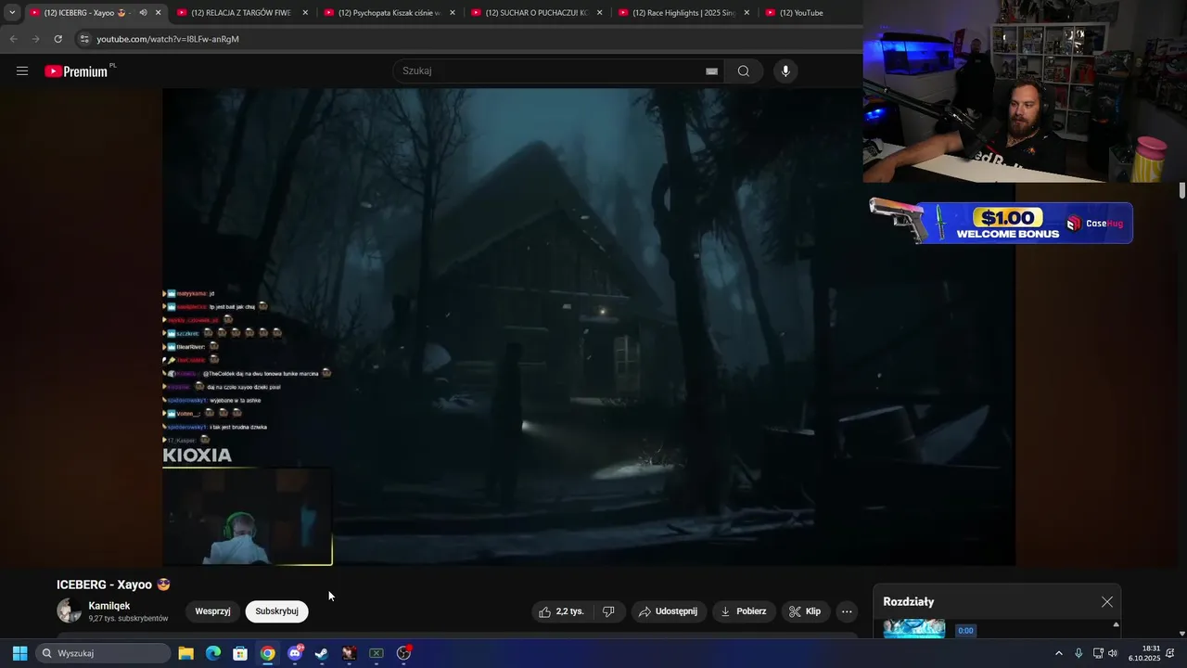Start voice search with microphone icon
Viewport: 1187px width, 668px height.
(x=785, y=71)
